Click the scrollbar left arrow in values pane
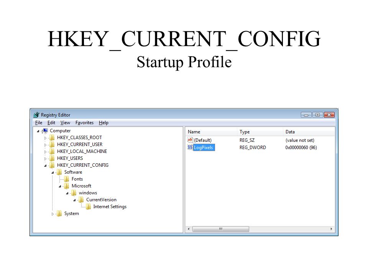Screen dimensions: 368x276 tap(189, 229)
